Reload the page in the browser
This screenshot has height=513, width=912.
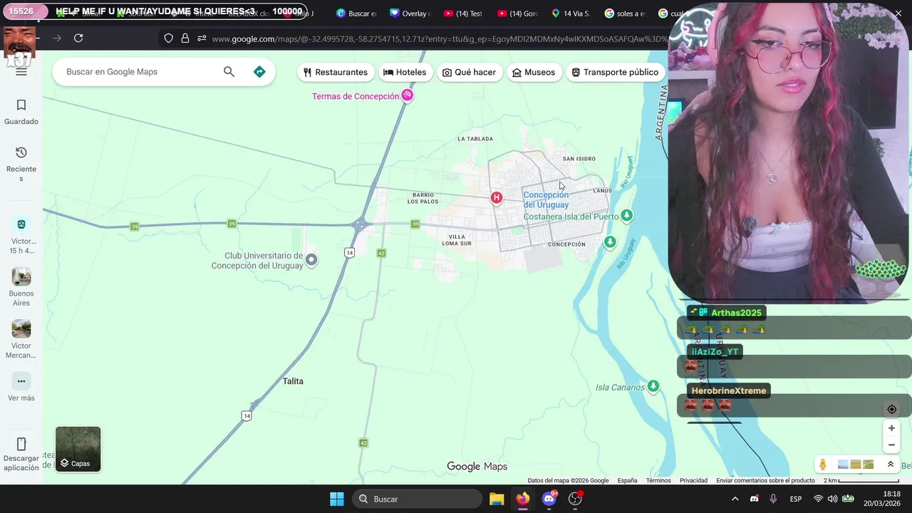tap(78, 38)
